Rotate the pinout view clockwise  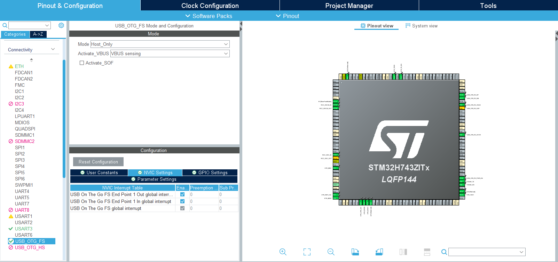(355, 252)
